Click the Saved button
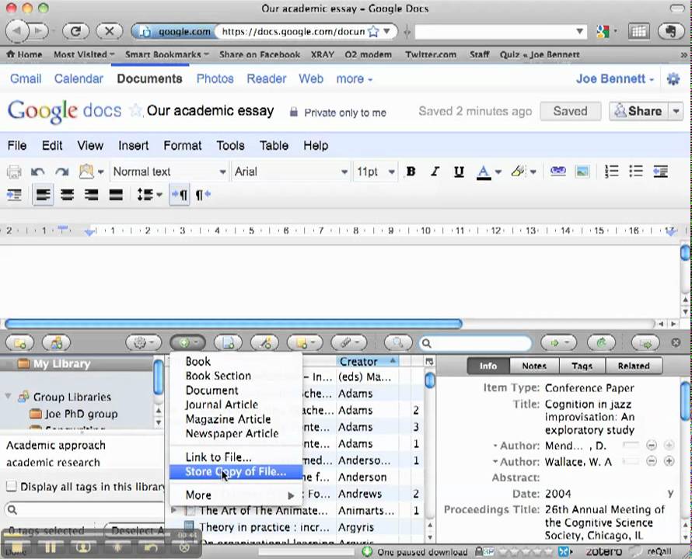The height and width of the screenshot is (559, 692). (x=570, y=111)
